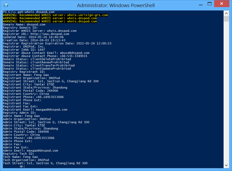Click the clientTransferProhibited status line

coord(37,65)
